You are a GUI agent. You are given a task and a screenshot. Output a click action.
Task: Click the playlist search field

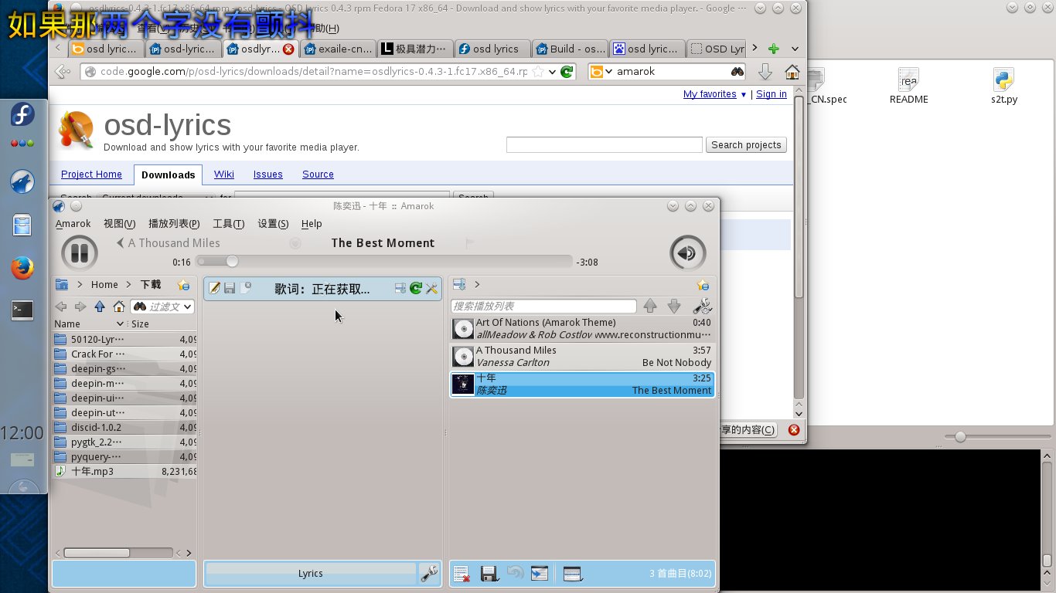click(543, 307)
